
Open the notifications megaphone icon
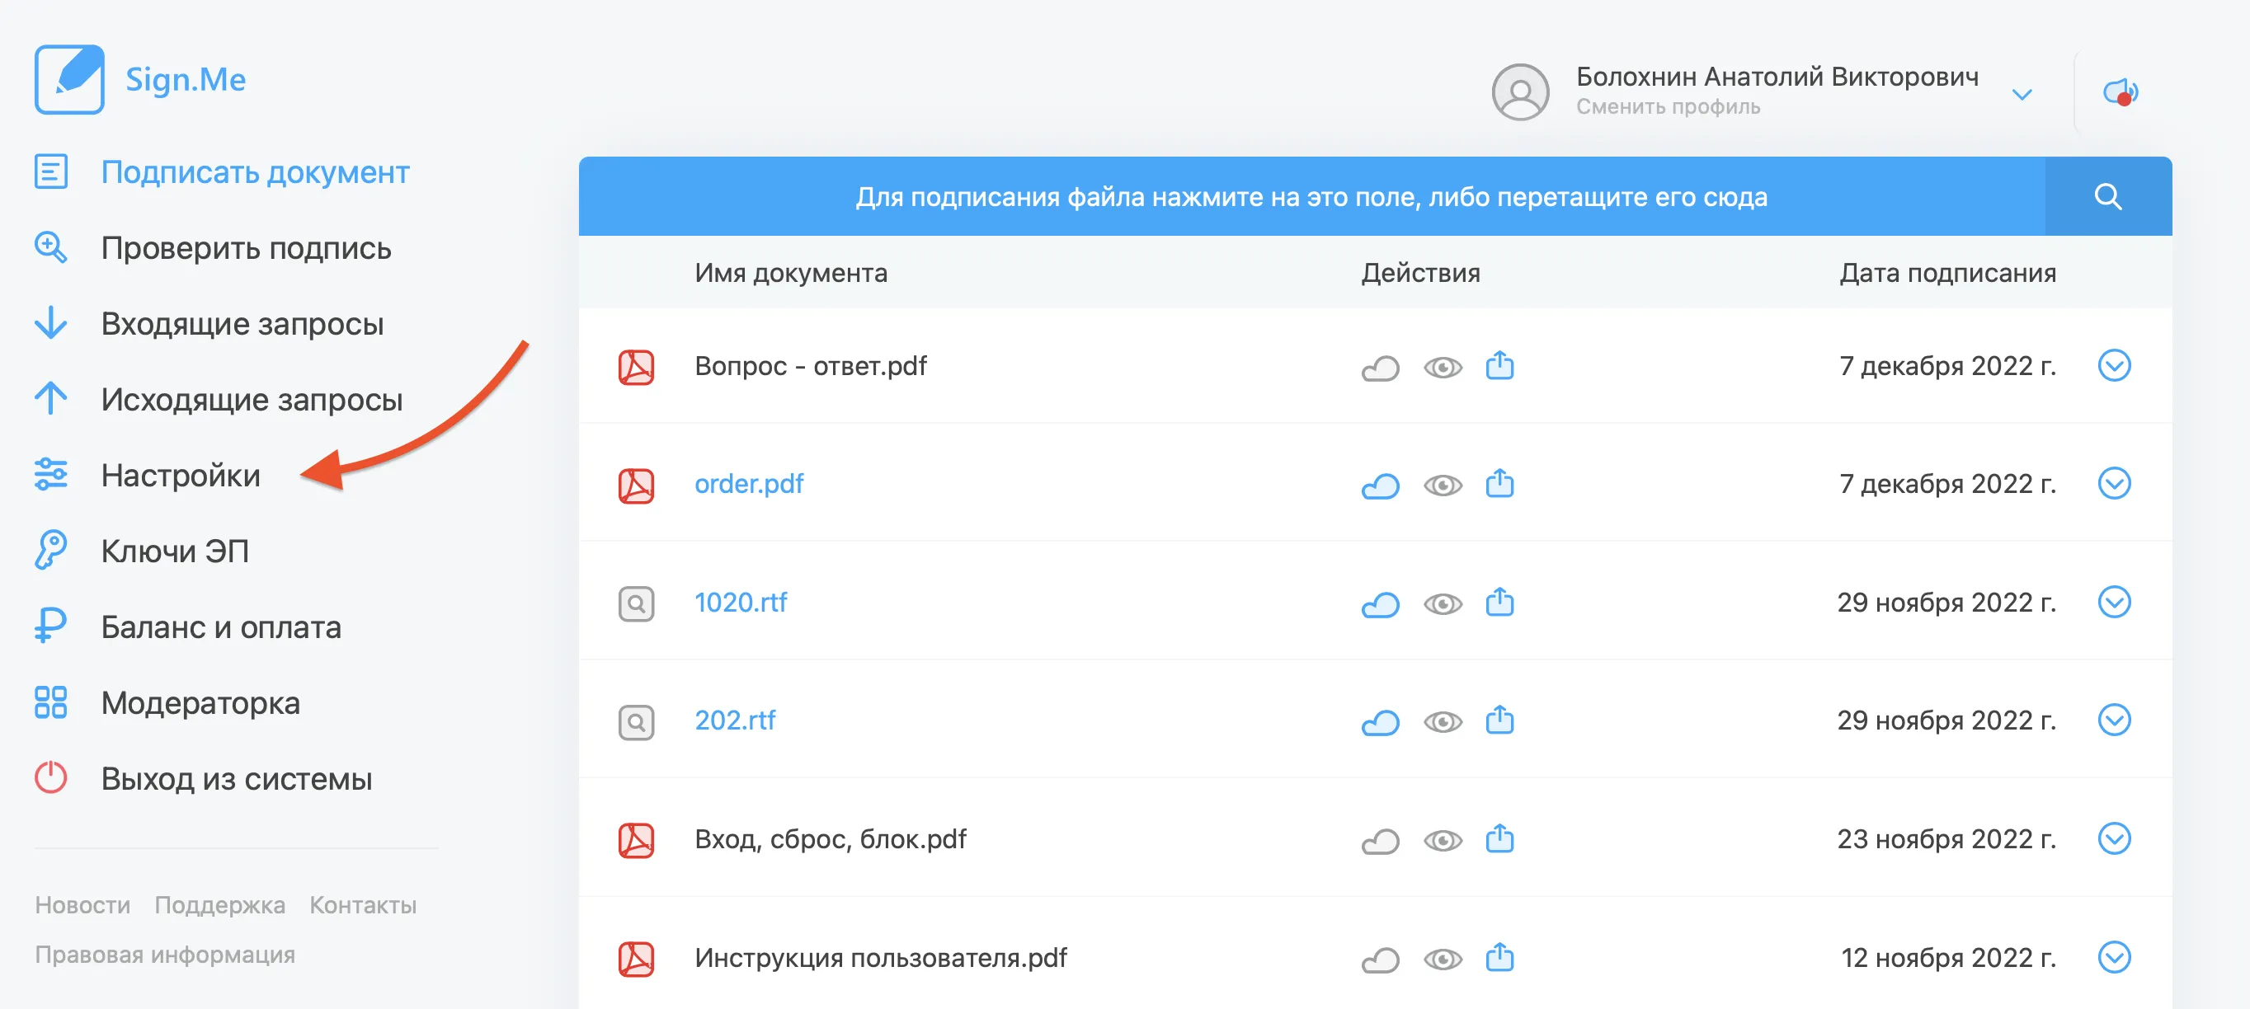[2120, 92]
